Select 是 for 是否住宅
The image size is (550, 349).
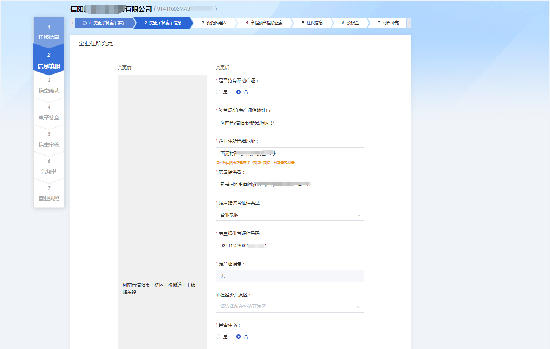[x=218, y=337]
